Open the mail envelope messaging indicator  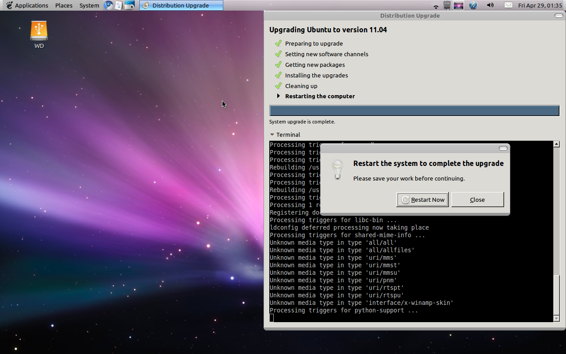509,5
